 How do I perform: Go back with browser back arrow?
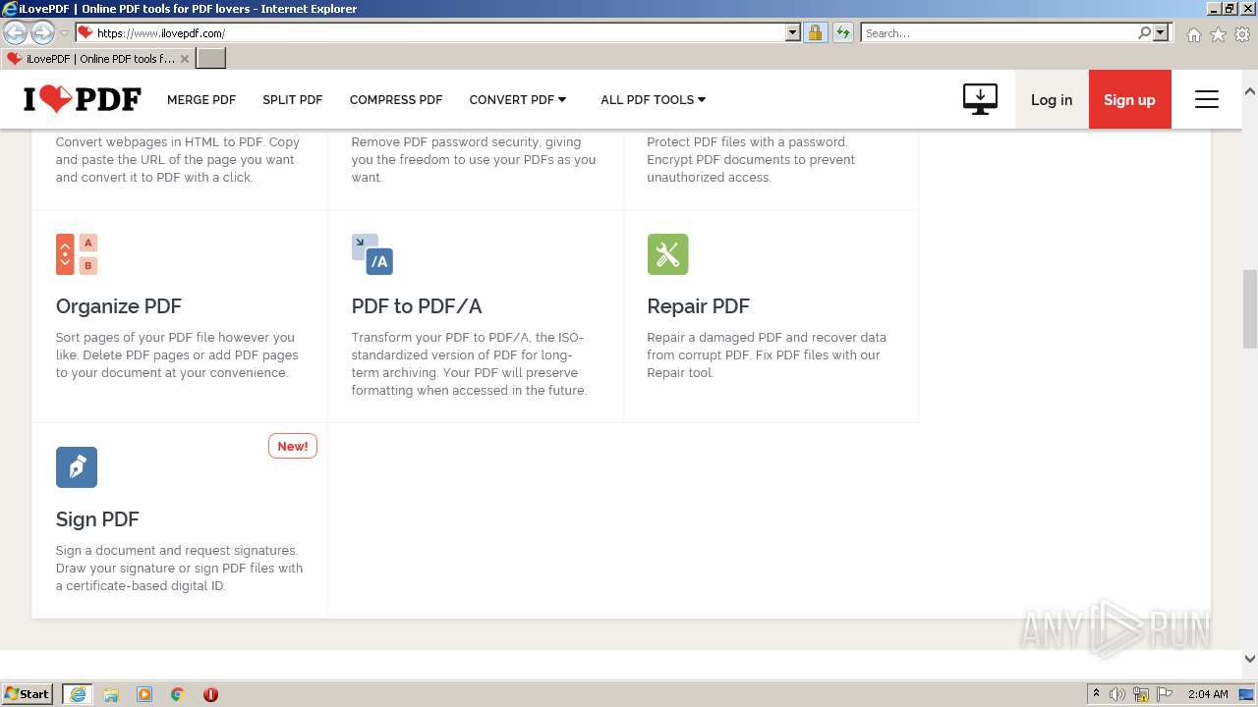[x=16, y=32]
